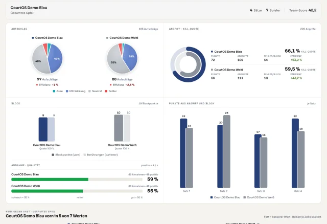Click the Satz 3 axis label
Viewport: 327px width, 224px height.
(x=261, y=191)
